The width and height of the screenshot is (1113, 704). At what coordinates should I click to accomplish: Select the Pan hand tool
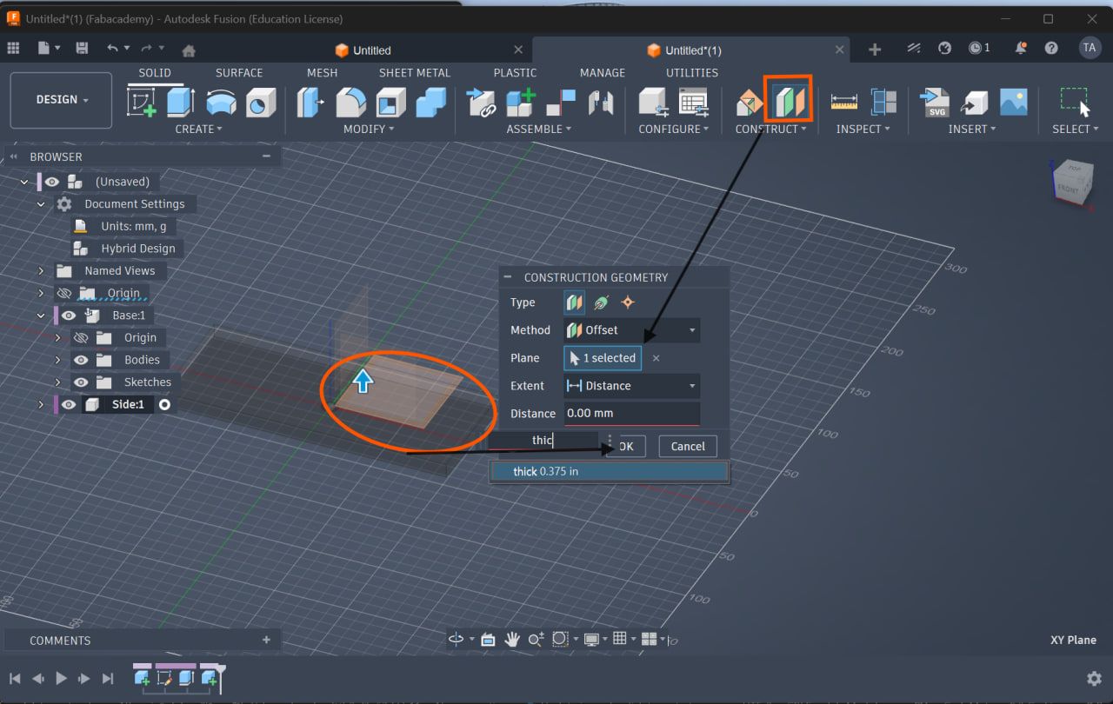click(x=512, y=639)
